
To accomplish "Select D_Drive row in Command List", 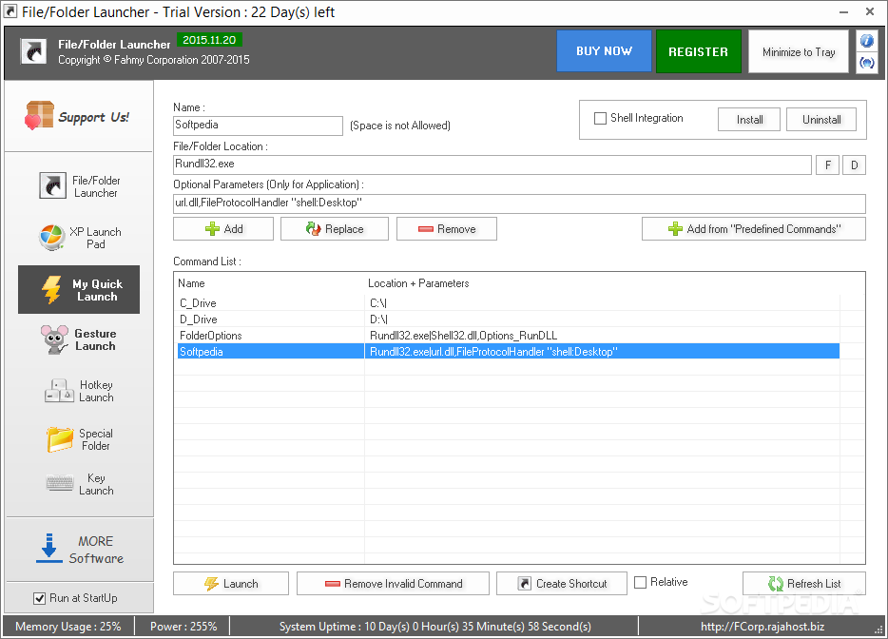I will coord(509,319).
